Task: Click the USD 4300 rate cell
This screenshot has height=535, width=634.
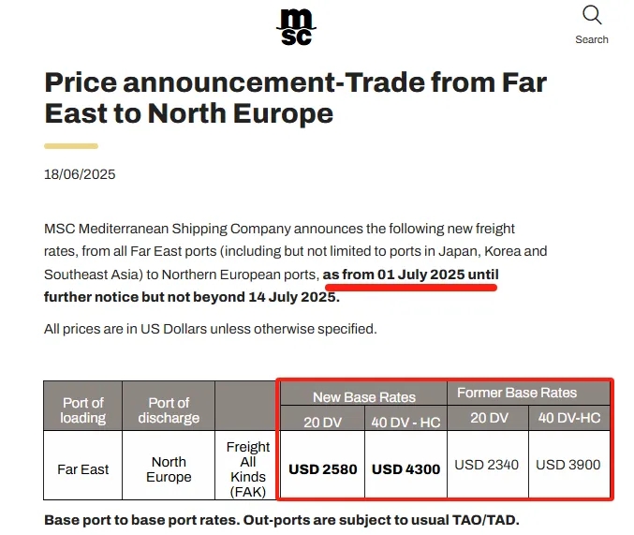Action: (405, 469)
